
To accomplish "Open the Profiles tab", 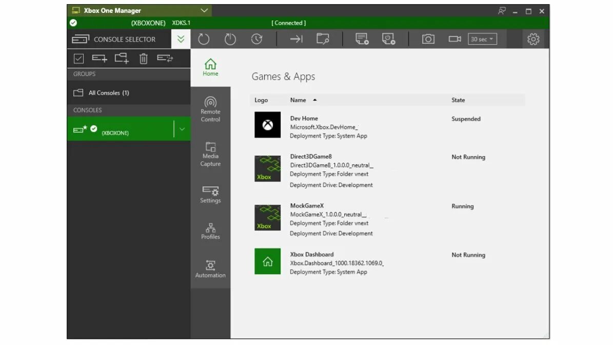I will pyautogui.click(x=210, y=231).
